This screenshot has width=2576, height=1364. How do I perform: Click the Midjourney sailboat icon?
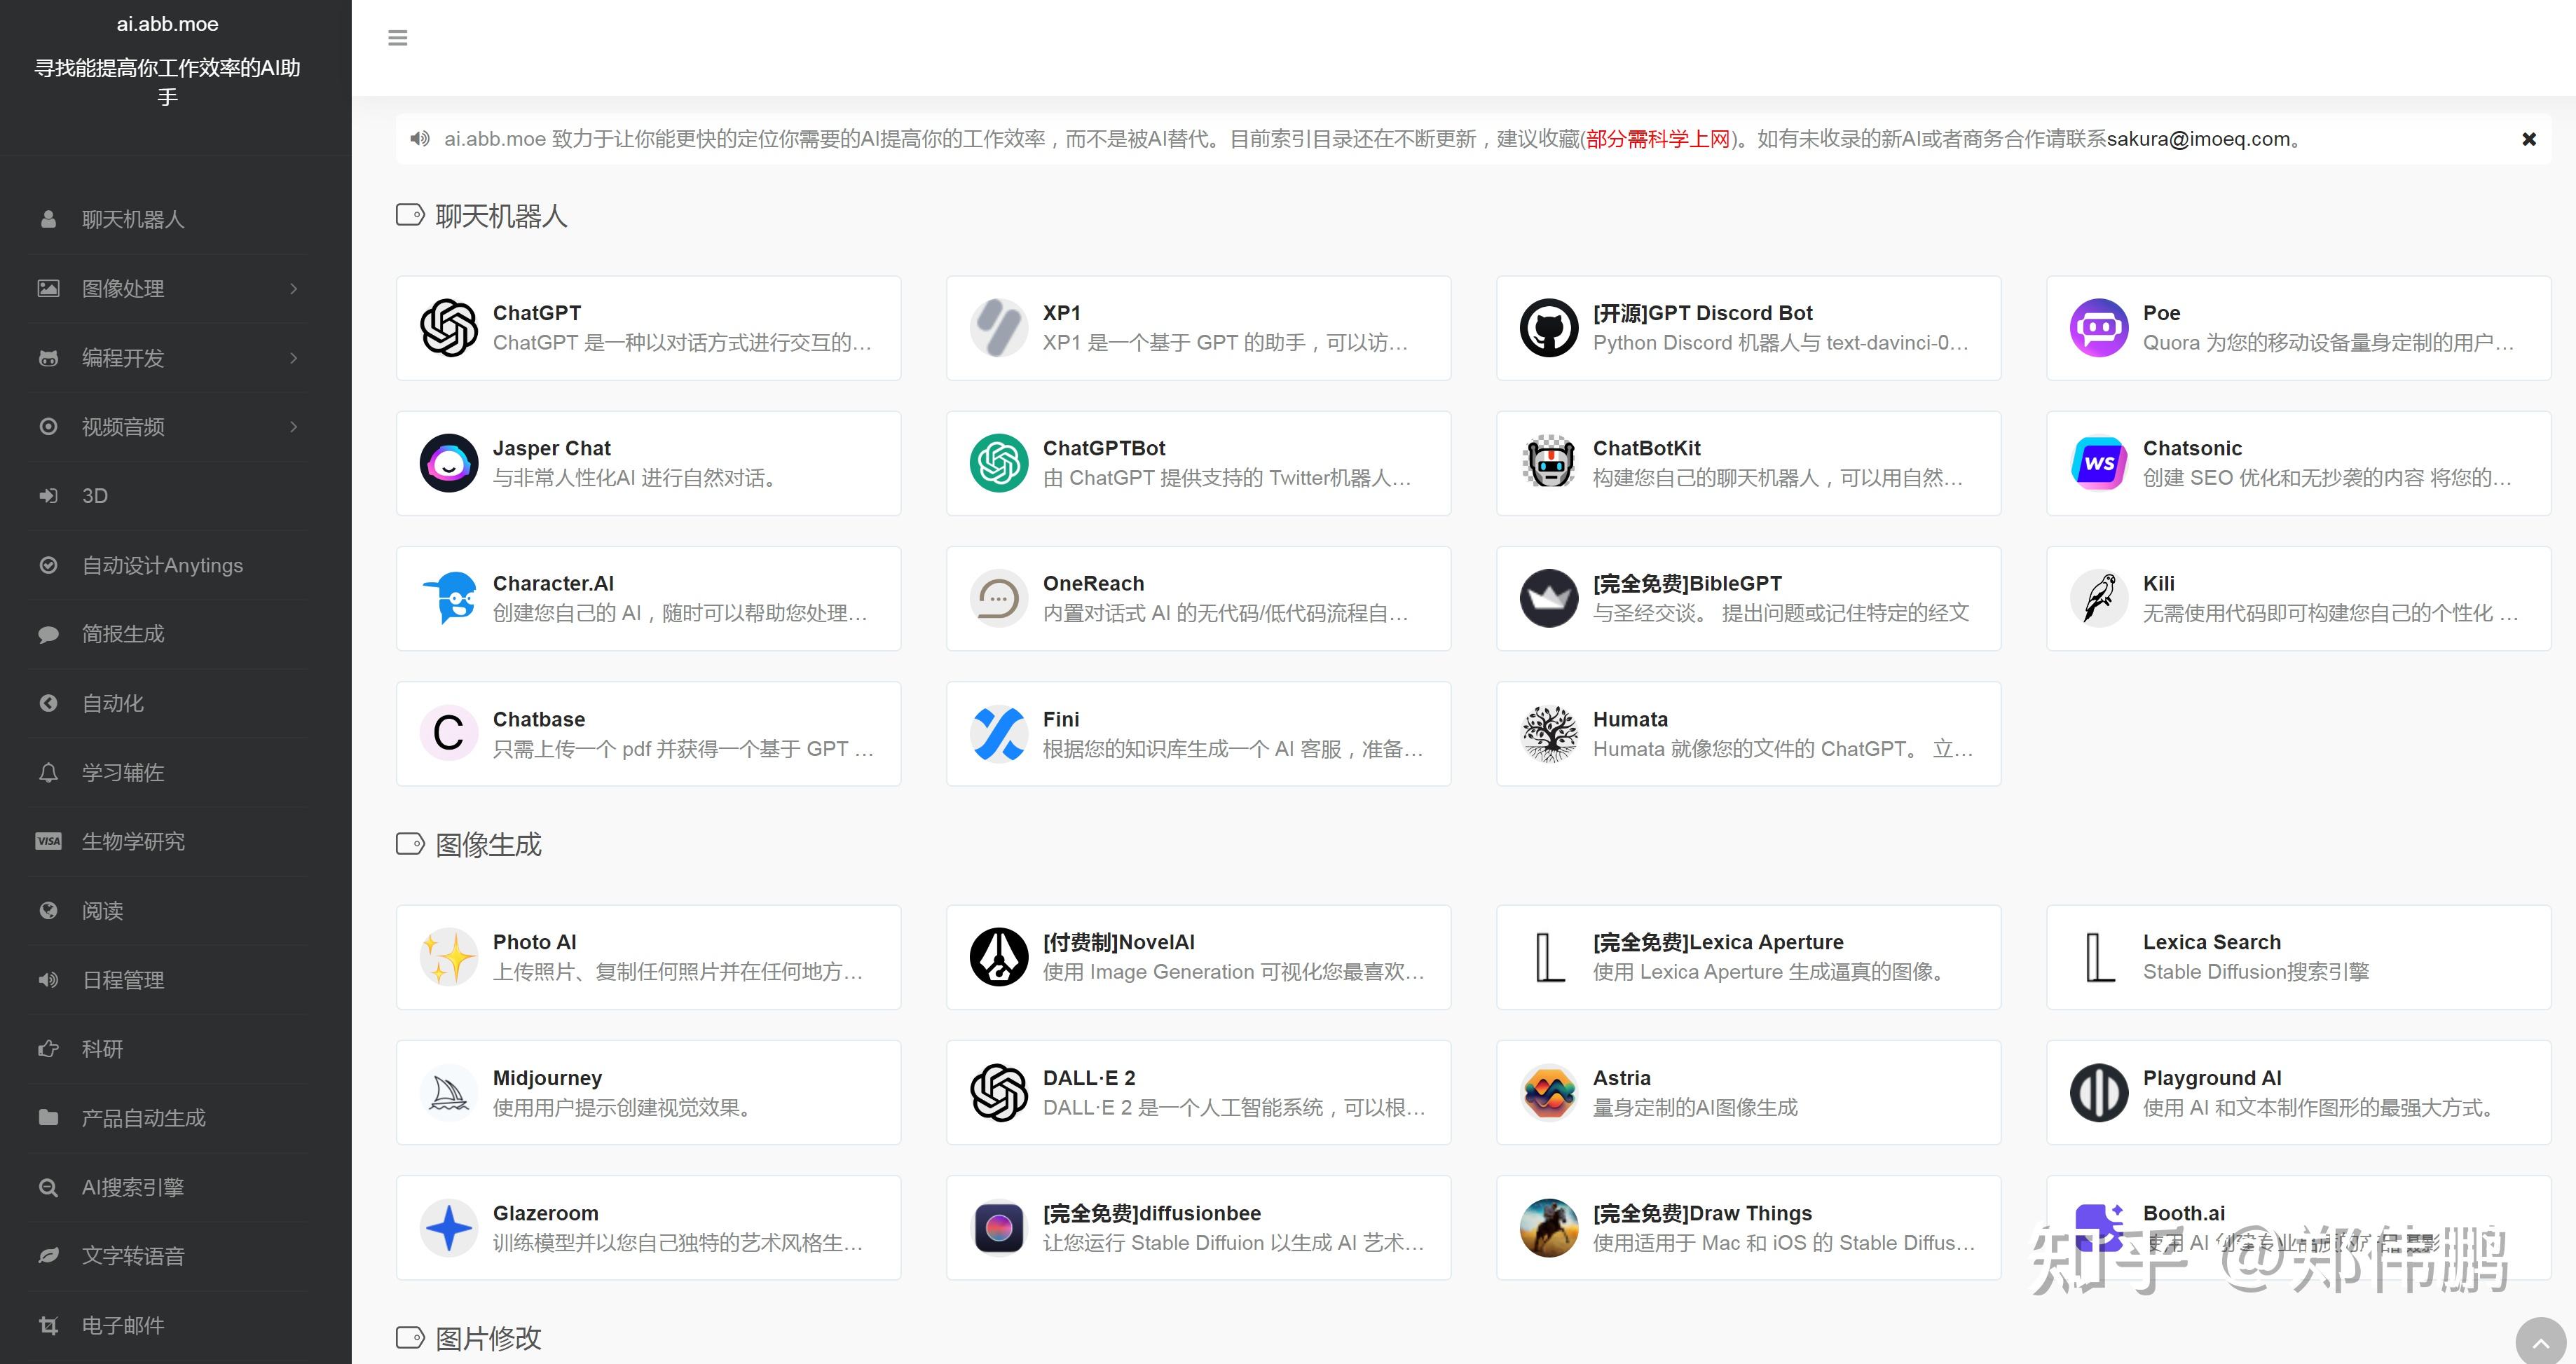click(448, 1093)
